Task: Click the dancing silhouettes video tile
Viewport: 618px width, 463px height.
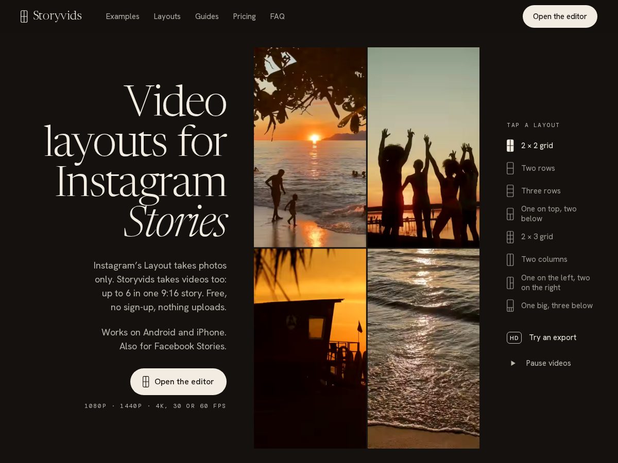Action: coord(423,147)
